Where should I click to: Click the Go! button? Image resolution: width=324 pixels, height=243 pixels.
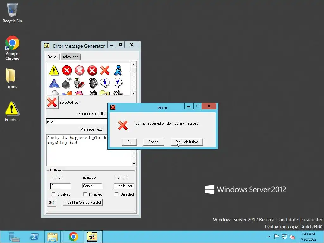[x=52, y=203]
